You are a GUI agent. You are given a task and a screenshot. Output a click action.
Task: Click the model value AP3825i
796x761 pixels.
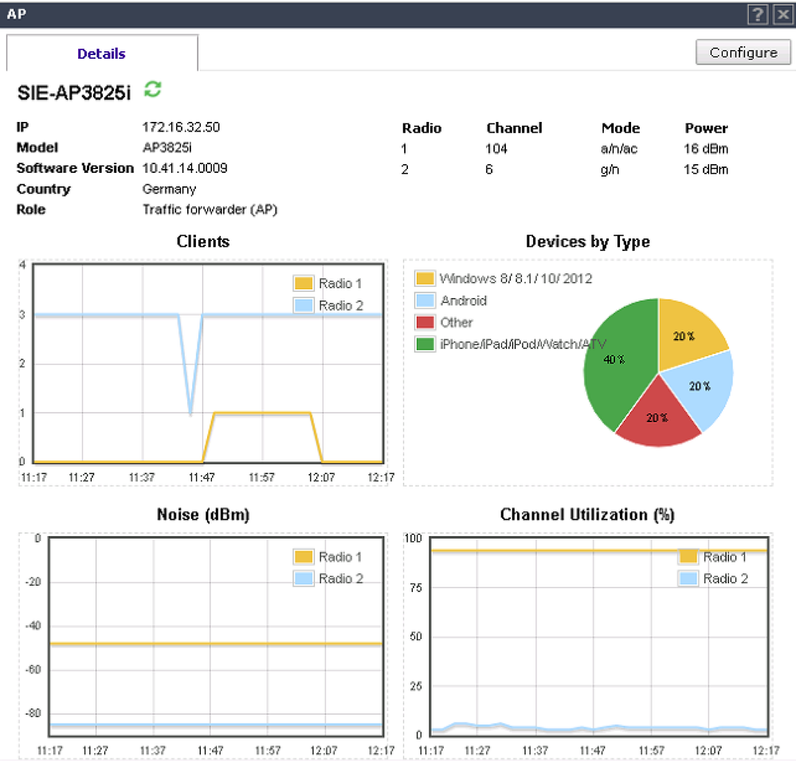167,147
